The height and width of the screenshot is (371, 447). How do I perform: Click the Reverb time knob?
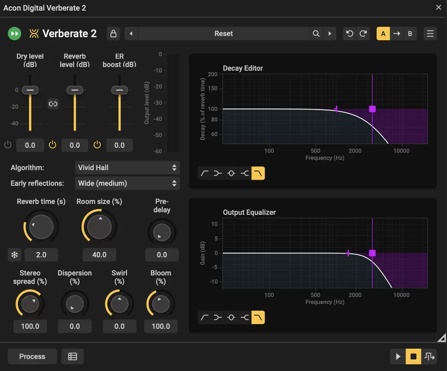41,227
